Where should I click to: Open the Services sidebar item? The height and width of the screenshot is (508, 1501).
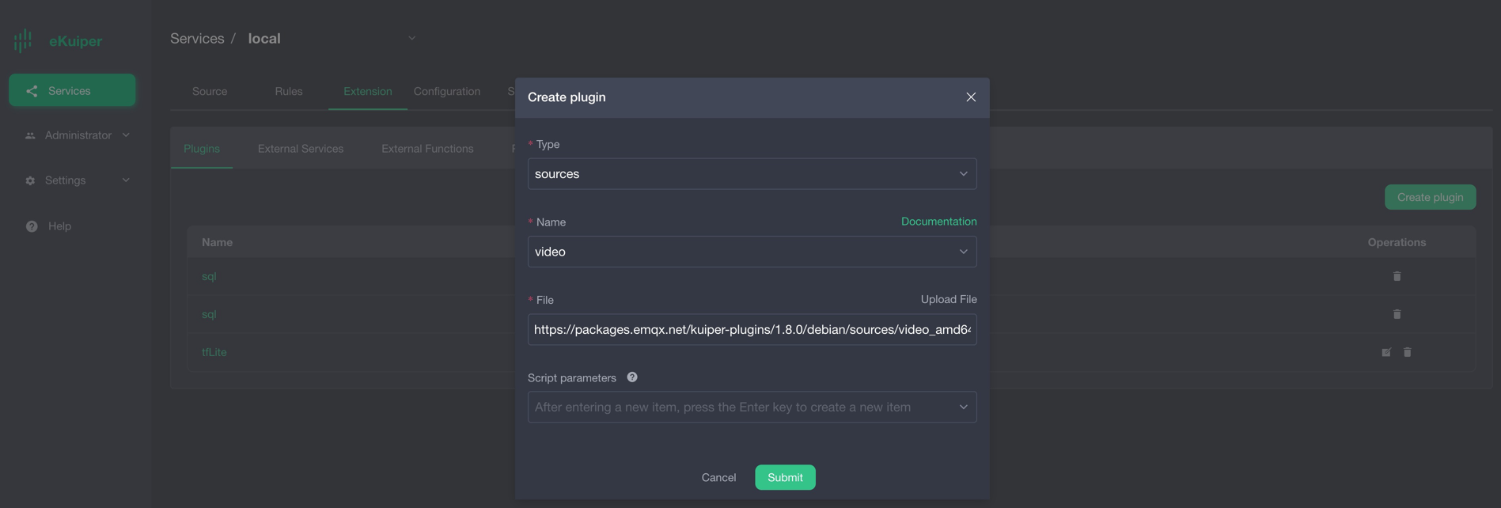(x=72, y=91)
